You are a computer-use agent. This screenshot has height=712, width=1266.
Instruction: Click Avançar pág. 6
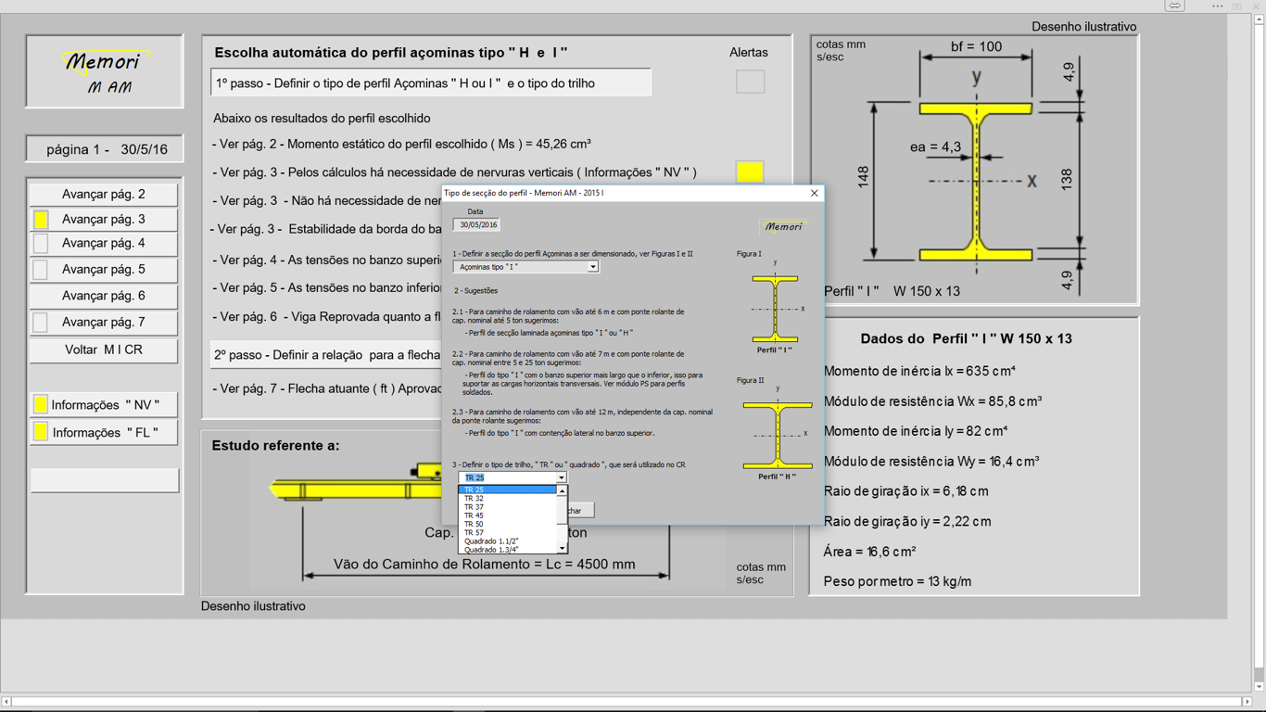pos(104,296)
